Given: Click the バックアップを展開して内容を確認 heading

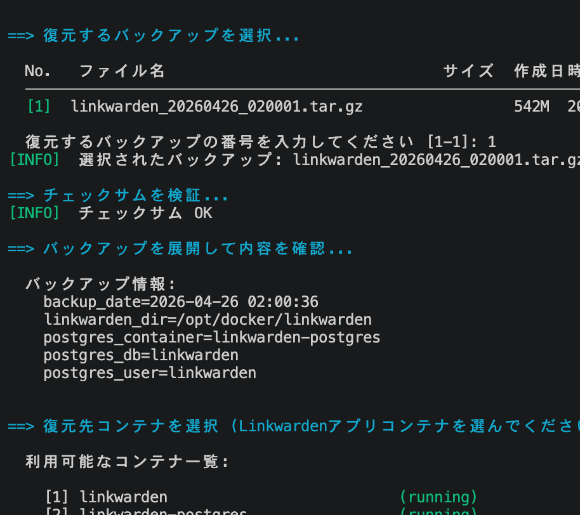Looking at the screenshot, I should (x=198, y=249).
